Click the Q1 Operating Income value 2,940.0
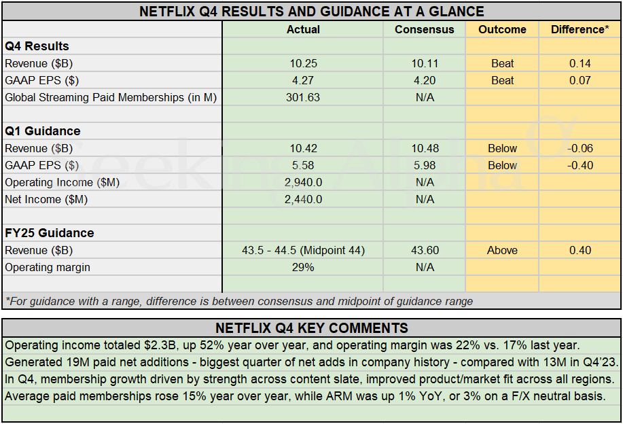The height and width of the screenshot is (424, 623). [x=303, y=182]
